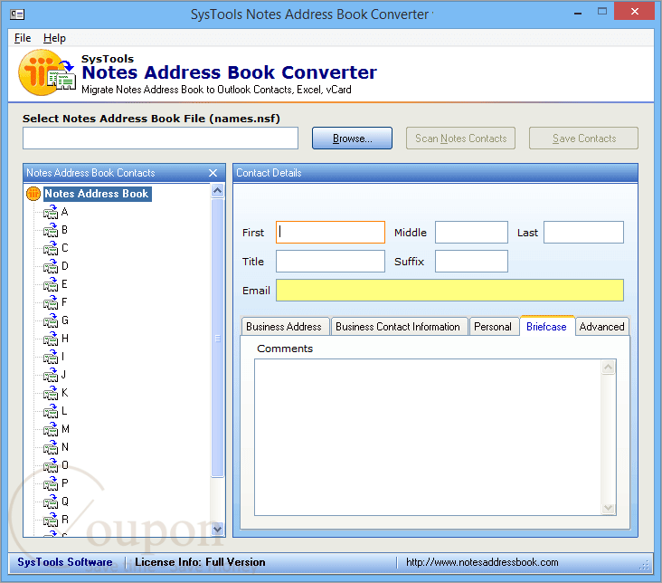Click the contact icon beside letter R
This screenshot has height=583, width=662.
click(51, 520)
